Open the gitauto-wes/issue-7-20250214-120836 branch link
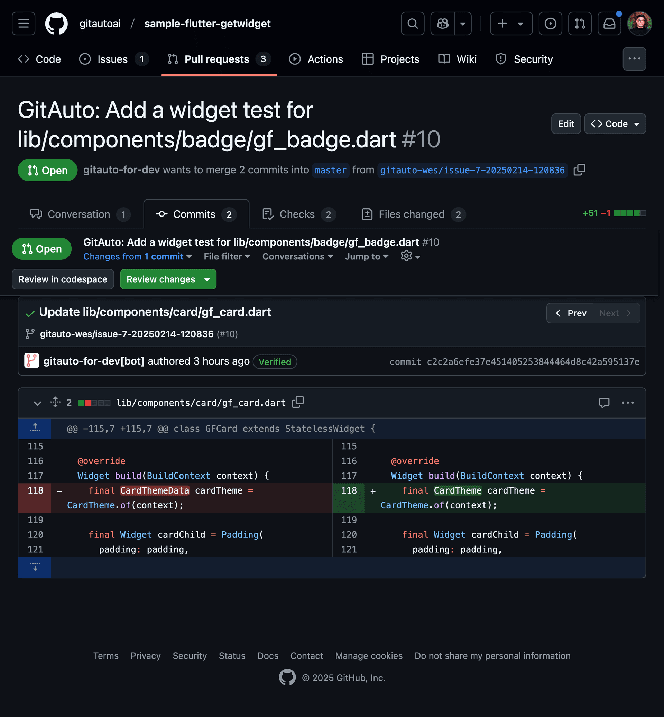Viewport: 664px width, 717px height. [472, 170]
